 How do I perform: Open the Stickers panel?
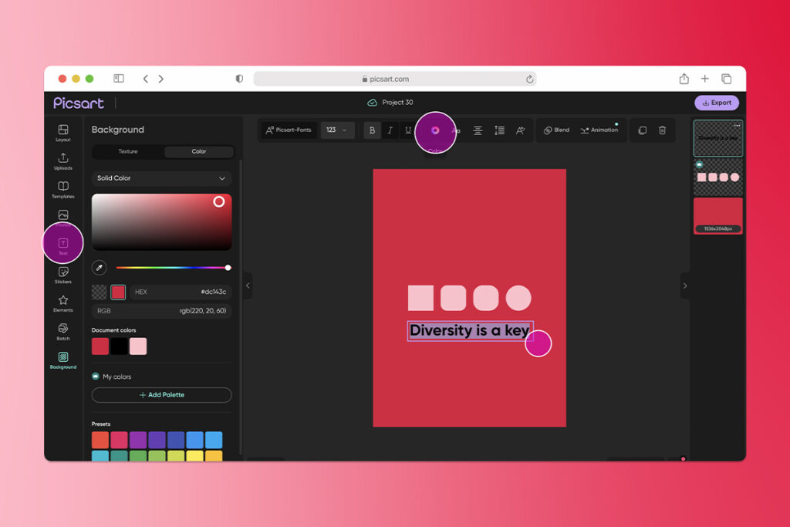(62, 273)
